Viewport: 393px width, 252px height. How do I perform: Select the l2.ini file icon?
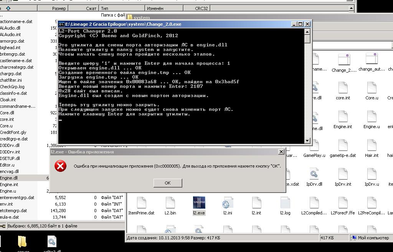[228, 203]
